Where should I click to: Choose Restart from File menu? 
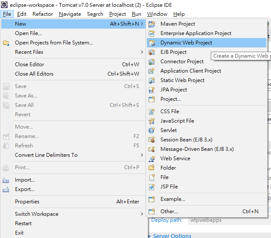[73, 223]
